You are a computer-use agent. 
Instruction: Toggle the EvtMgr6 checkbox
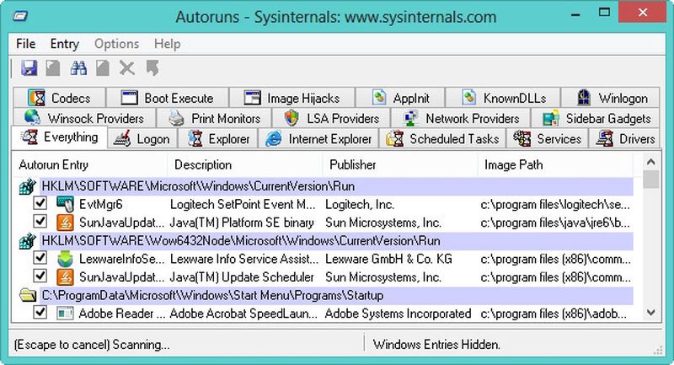(40, 203)
